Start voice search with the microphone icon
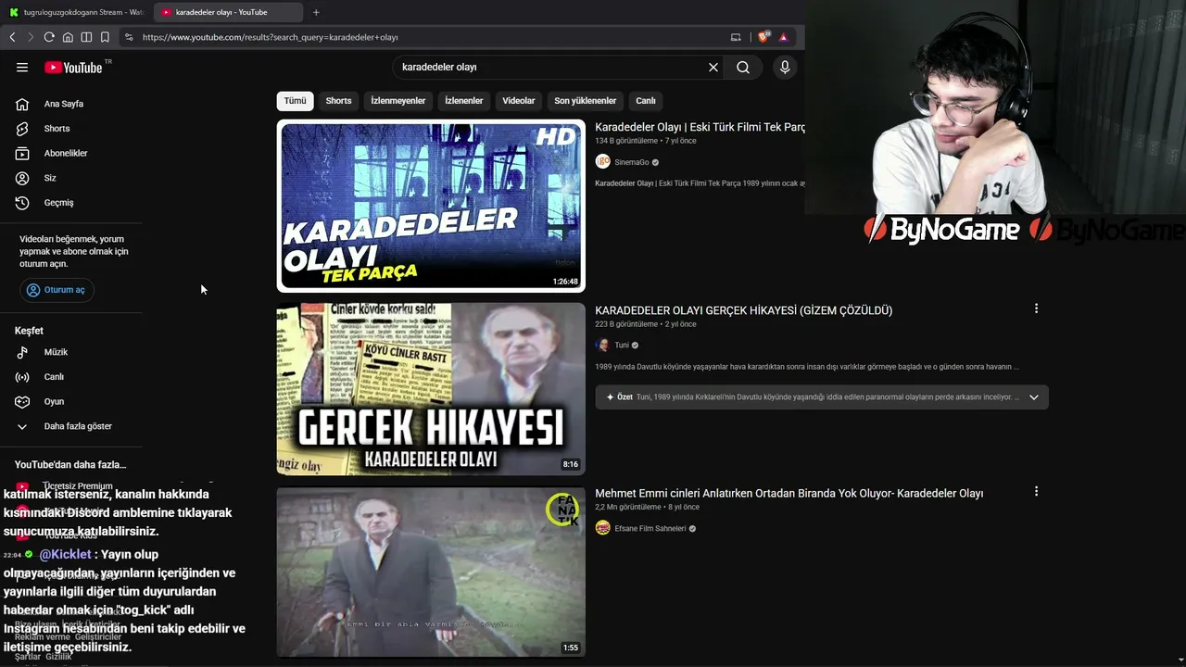This screenshot has height=667, width=1186. point(785,67)
